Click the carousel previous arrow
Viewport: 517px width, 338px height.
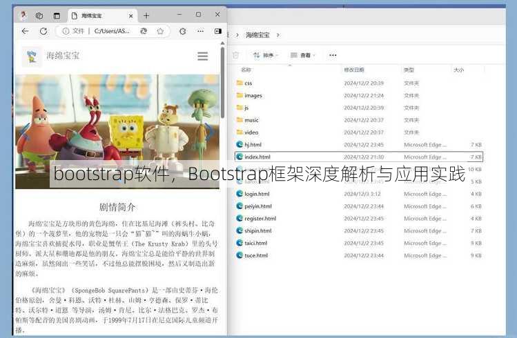click(25, 131)
